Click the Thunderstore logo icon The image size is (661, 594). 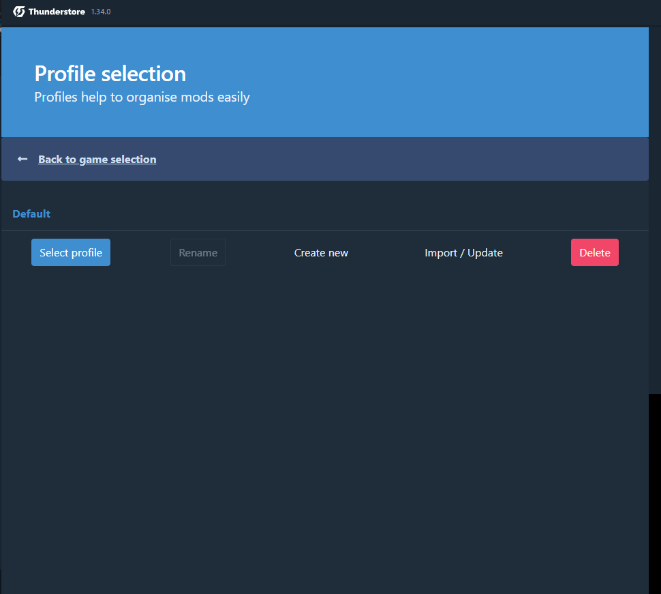pos(19,12)
